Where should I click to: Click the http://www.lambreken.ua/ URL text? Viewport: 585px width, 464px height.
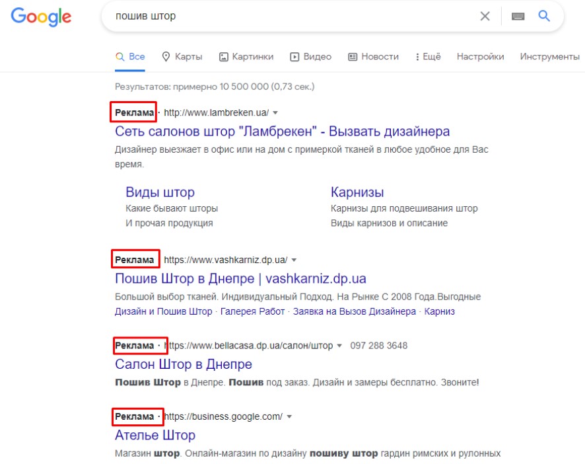tap(217, 112)
